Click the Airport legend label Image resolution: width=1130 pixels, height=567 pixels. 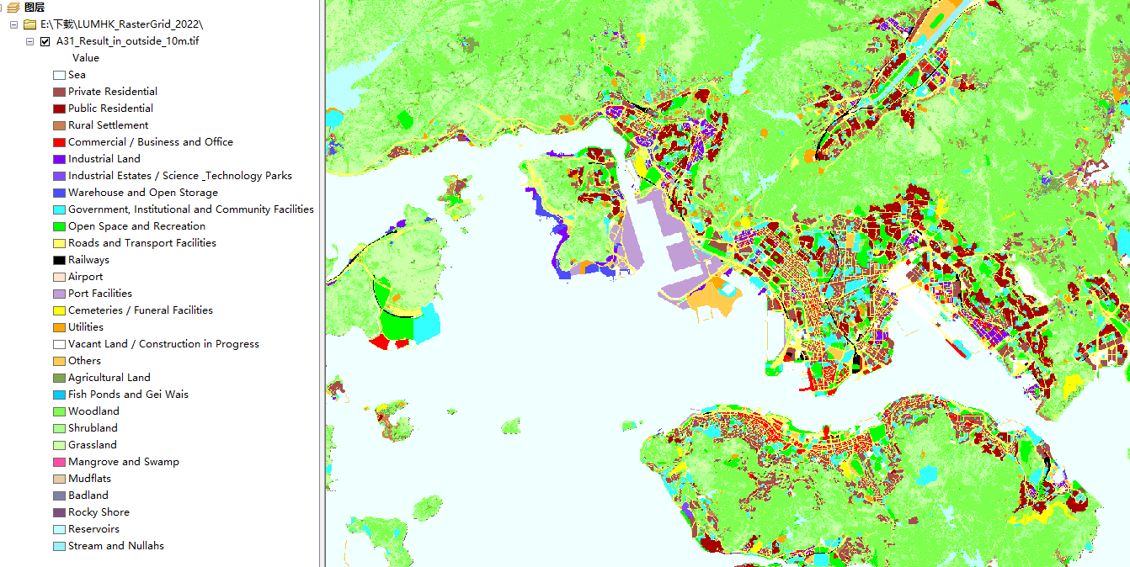click(x=86, y=277)
